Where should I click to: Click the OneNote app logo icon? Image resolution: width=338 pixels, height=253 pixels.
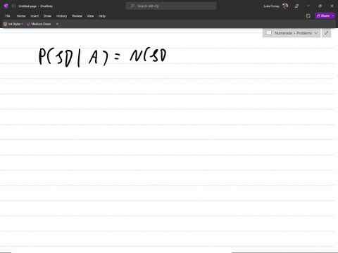pyautogui.click(x=6, y=6)
